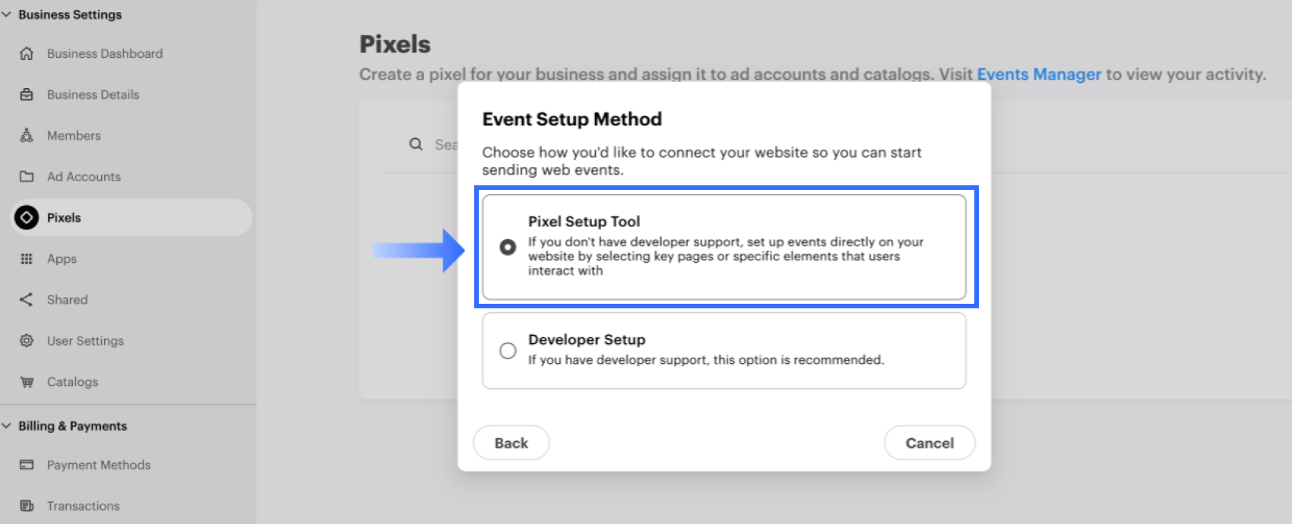Click the pixel search field
Viewport: 1292px width, 524px height.
point(445,144)
